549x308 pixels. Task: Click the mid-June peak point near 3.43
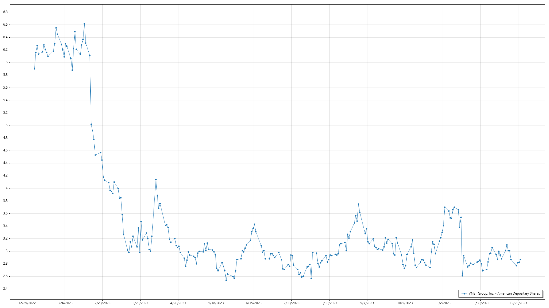tap(254, 224)
